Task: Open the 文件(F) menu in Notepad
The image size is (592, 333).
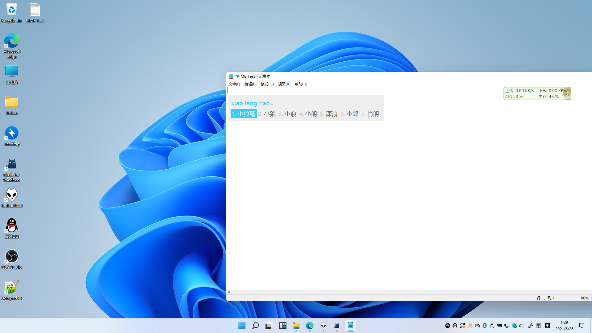Action: tap(234, 84)
